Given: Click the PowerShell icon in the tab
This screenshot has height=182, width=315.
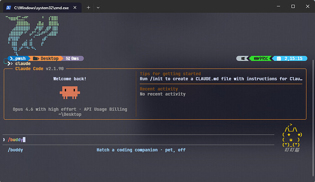Looking at the screenshot, I should (8, 8).
